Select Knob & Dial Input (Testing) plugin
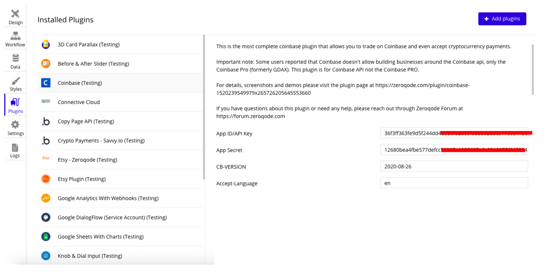The image size is (548, 274). pyautogui.click(x=120, y=256)
